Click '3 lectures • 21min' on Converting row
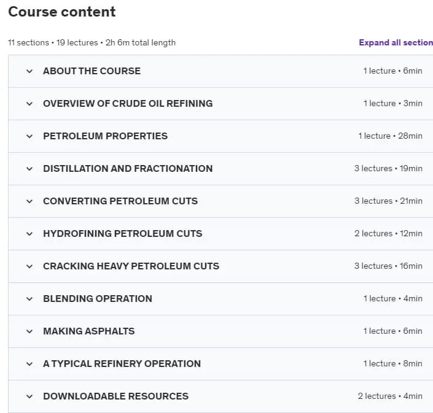Screen dimensions: 433x413 coord(388,201)
